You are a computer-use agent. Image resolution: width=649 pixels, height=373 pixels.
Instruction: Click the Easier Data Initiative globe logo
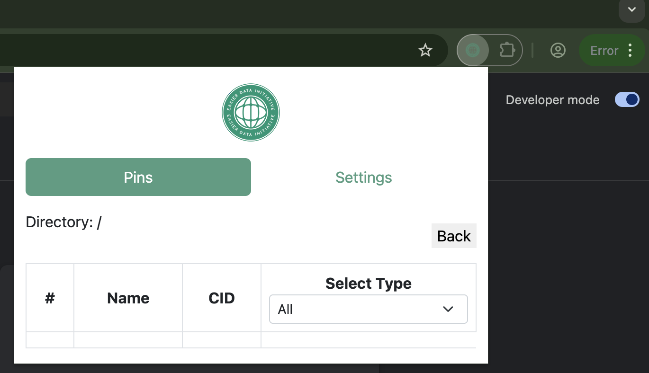point(251,112)
